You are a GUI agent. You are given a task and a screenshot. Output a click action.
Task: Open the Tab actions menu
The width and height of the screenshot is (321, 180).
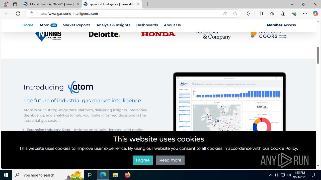coord(15,4)
